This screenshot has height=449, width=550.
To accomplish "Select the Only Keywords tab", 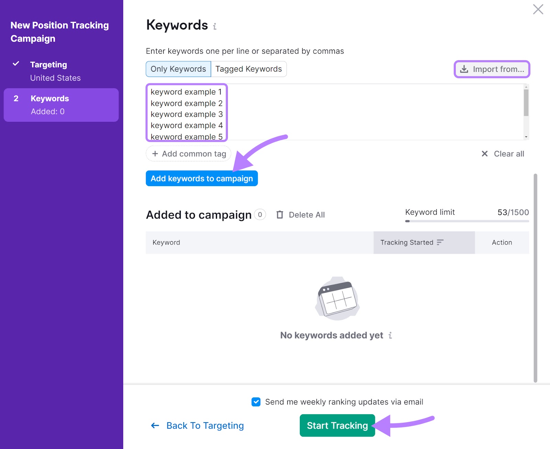I will point(178,69).
